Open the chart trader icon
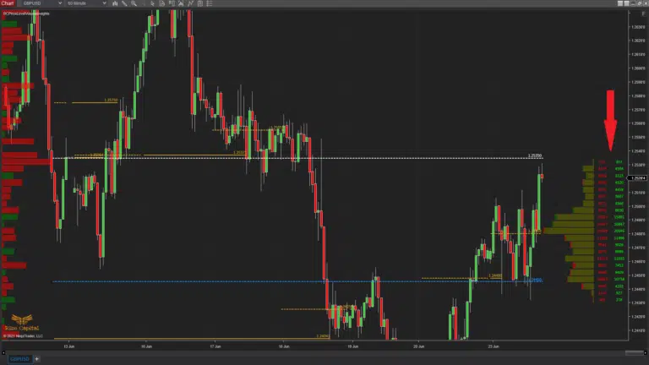 point(172,3)
